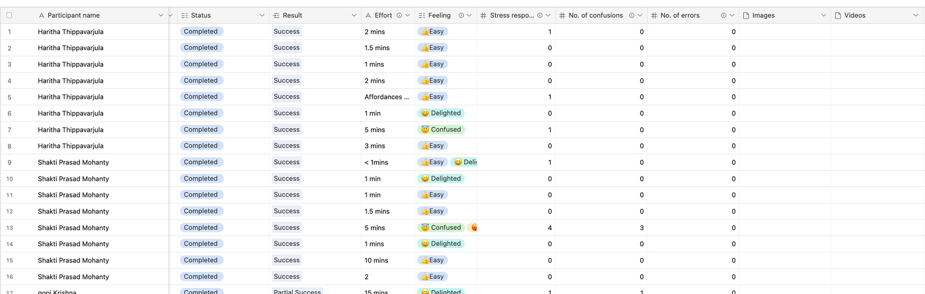The height and width of the screenshot is (294, 925).
Task: Open the Videos column dropdown arrow
Action: 915,16
